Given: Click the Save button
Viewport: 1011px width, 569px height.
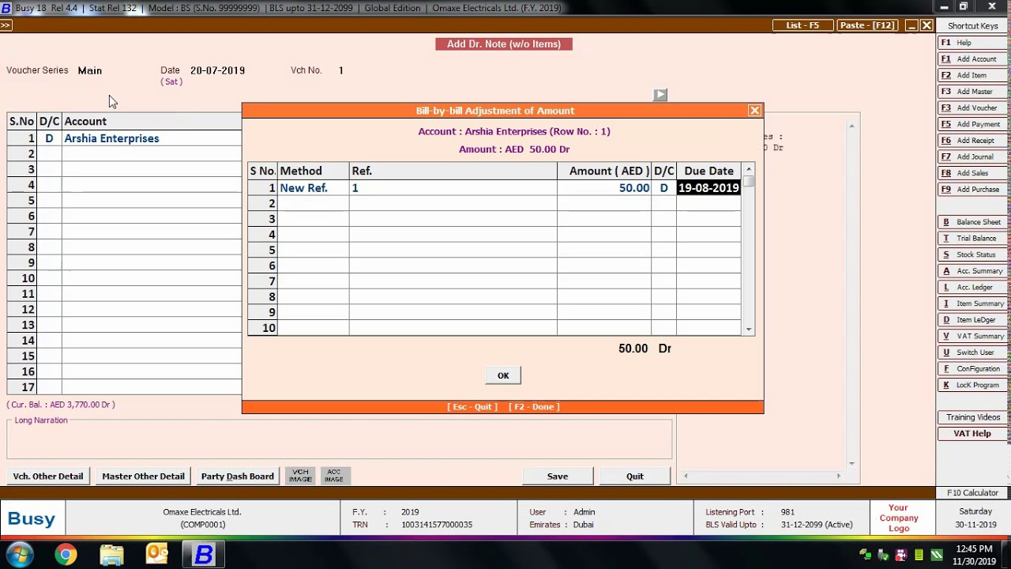Looking at the screenshot, I should 558,476.
